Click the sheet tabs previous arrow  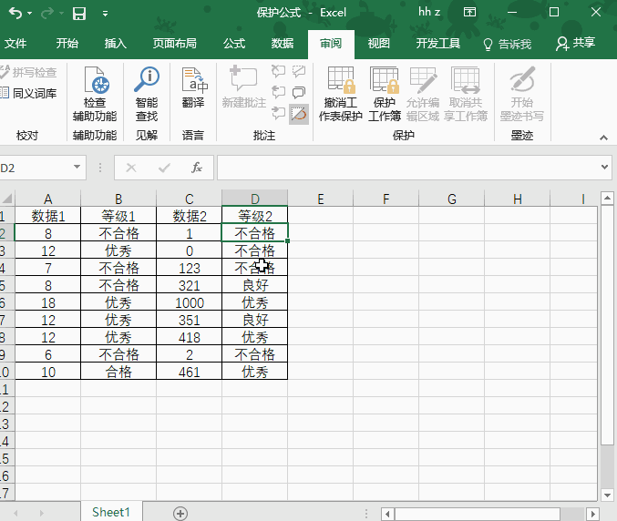coord(15,513)
